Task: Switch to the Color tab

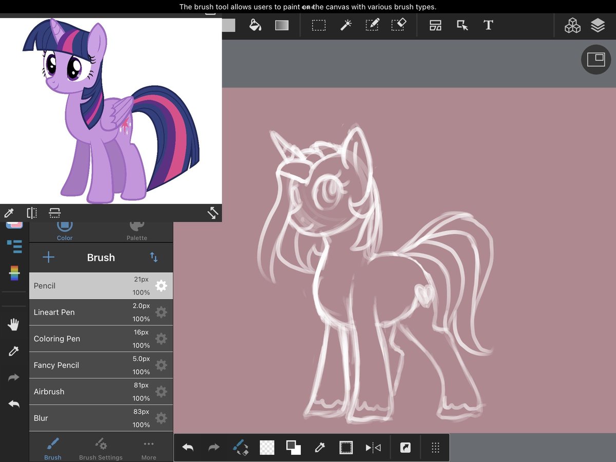Action: 65,232
